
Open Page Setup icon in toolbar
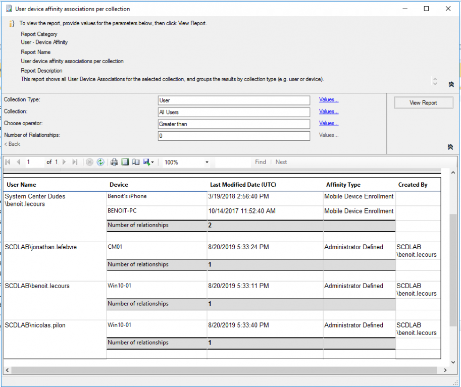[x=135, y=162]
